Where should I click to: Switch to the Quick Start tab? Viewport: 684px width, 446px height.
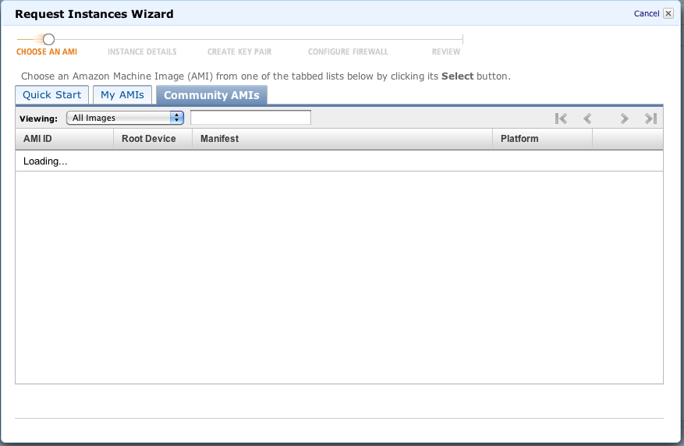52,95
